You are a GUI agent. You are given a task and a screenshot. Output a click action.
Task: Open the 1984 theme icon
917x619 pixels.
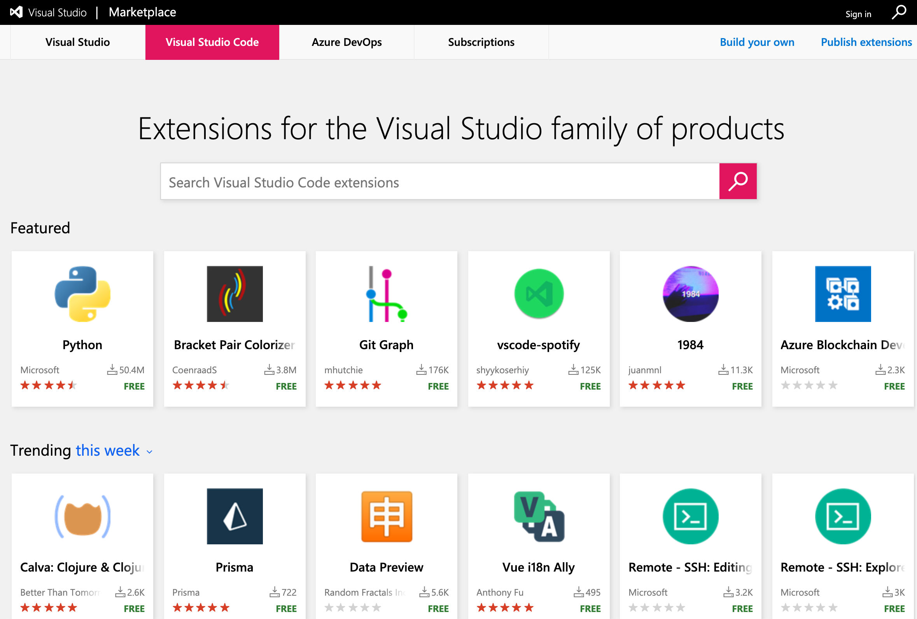(x=691, y=294)
